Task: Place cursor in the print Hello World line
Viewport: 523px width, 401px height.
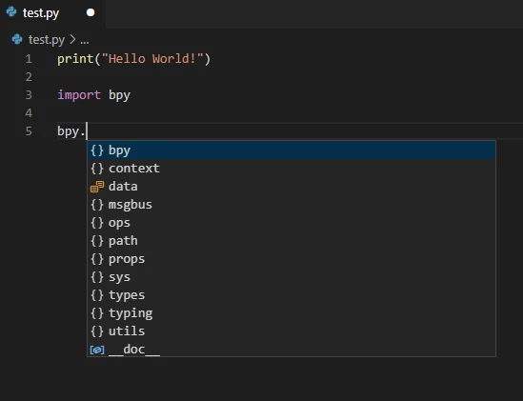Action: [133, 59]
